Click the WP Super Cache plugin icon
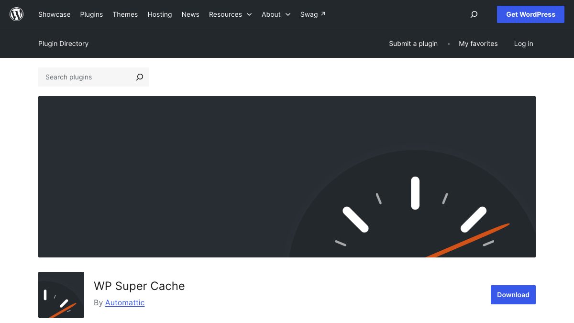Image resolution: width=574 pixels, height=323 pixels. 61,295
